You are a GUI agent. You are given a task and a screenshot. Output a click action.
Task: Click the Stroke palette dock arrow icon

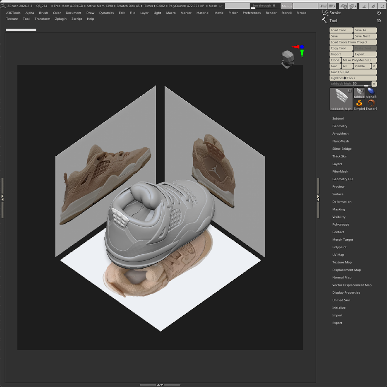click(379, 13)
